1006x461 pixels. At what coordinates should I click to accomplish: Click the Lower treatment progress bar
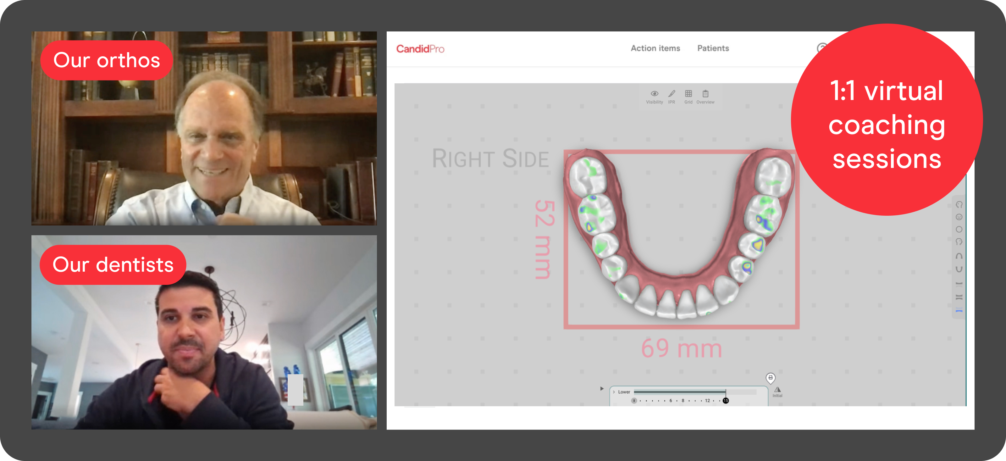(679, 392)
